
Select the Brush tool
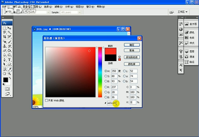pyautogui.click(x=9, y=42)
